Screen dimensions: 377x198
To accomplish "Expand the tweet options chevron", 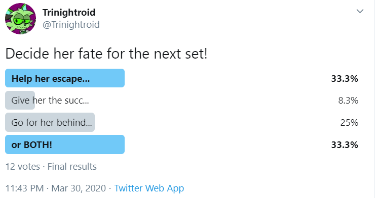I will tap(360, 11).
